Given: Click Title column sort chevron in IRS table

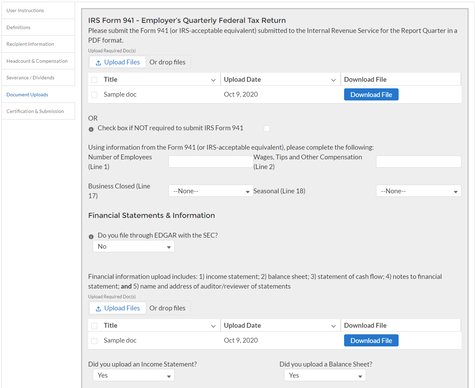Looking at the screenshot, I should [213, 80].
